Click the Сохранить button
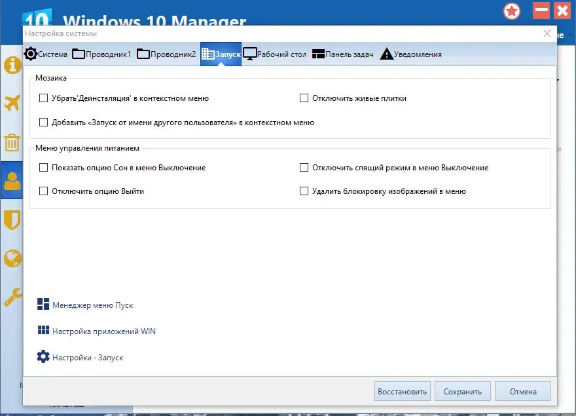 (x=463, y=391)
